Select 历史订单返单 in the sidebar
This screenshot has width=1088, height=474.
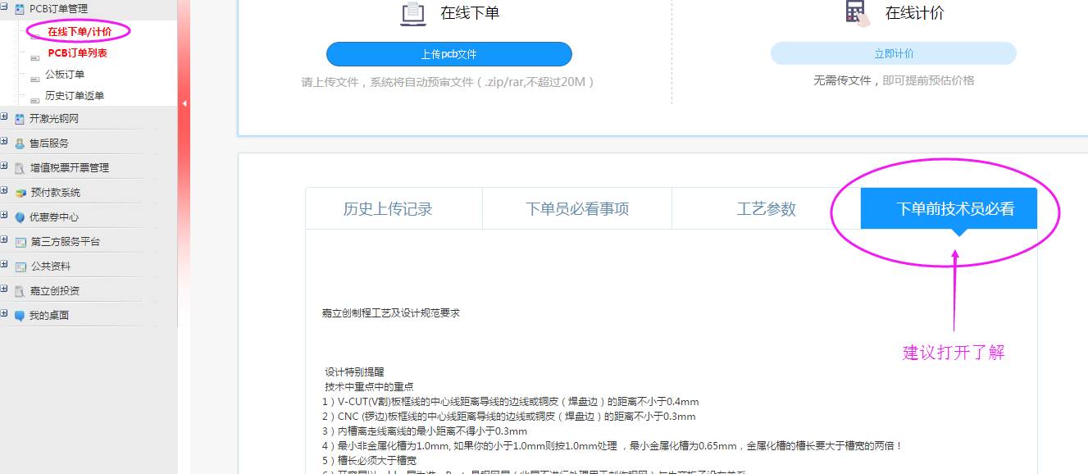[x=74, y=96]
